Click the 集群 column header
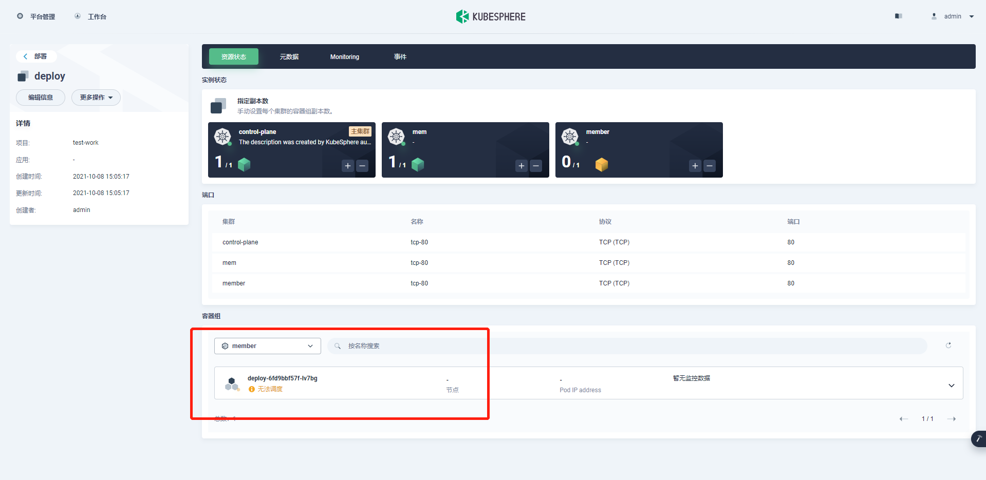Viewport: 986px width, 480px height. pyautogui.click(x=229, y=222)
